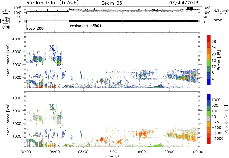Image resolution: width=229 pixels, height=158 pixels.
Task: Click the red -1000 velocity color band
Action: click(x=209, y=141)
